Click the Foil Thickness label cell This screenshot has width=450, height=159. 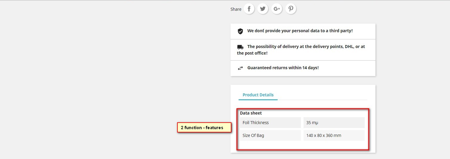click(270, 123)
